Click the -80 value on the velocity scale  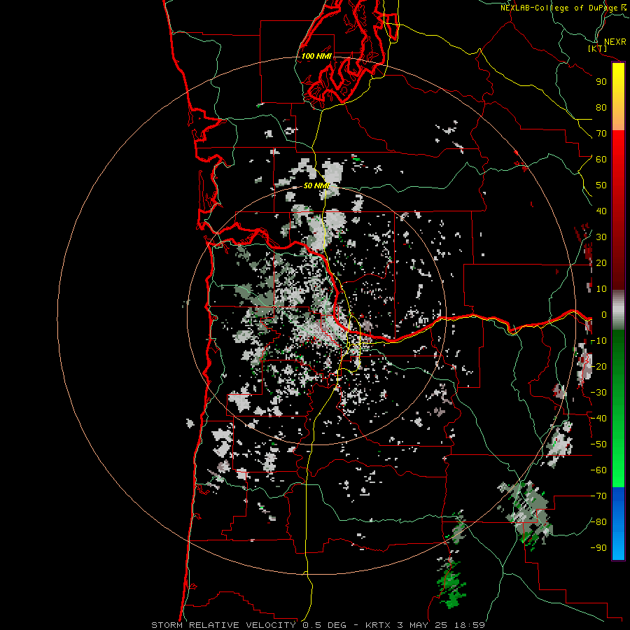pos(598,522)
